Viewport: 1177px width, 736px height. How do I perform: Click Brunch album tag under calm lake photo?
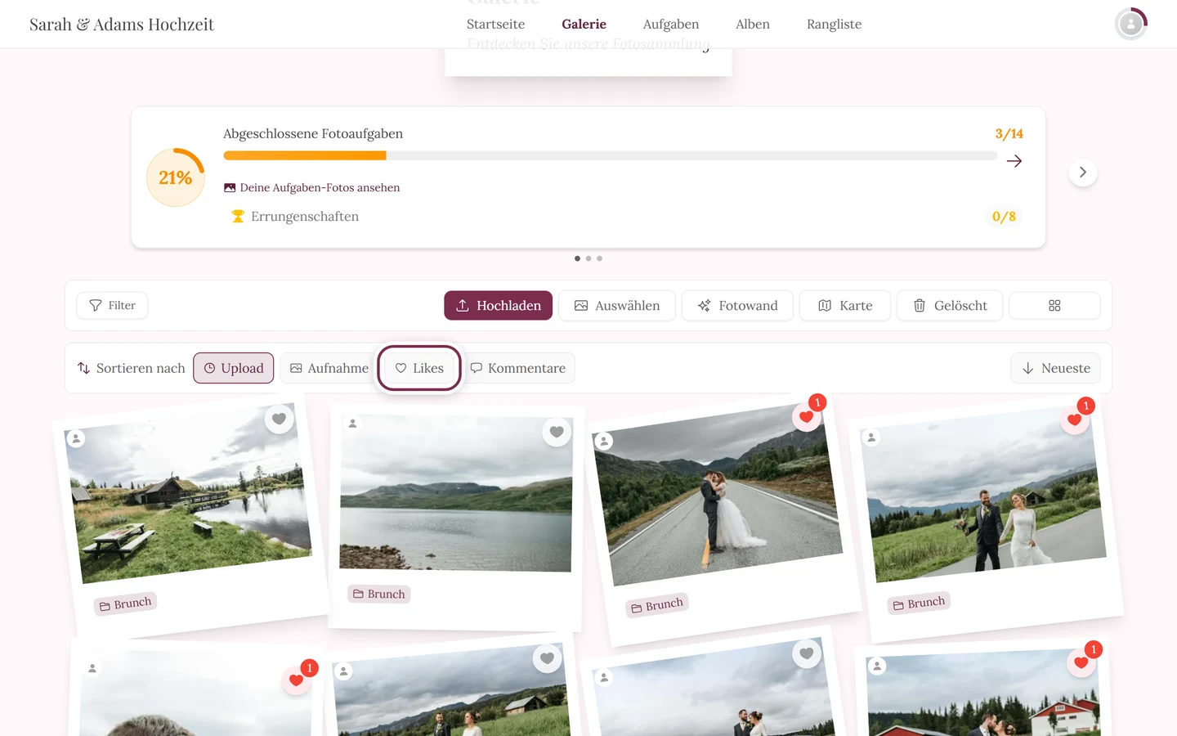(x=378, y=594)
